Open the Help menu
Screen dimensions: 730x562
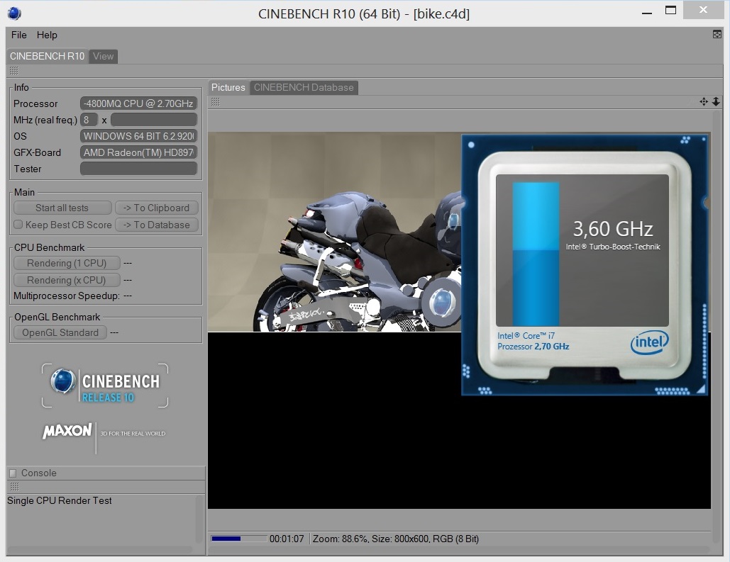[x=47, y=35]
